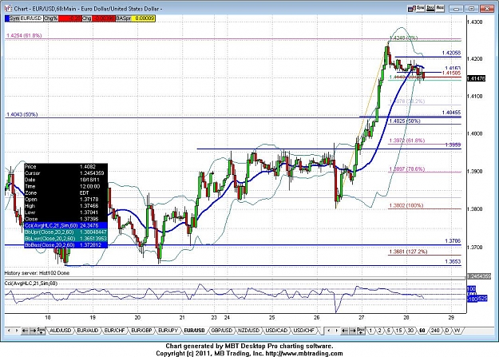Click the 1.4254 (61.8%) Fibonacci label
499x357 pixels.
click(24, 36)
